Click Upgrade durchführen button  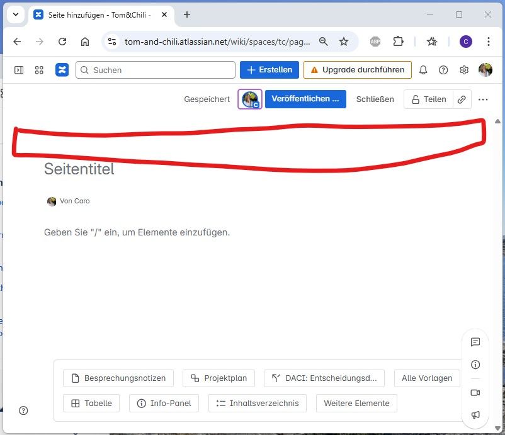(358, 70)
